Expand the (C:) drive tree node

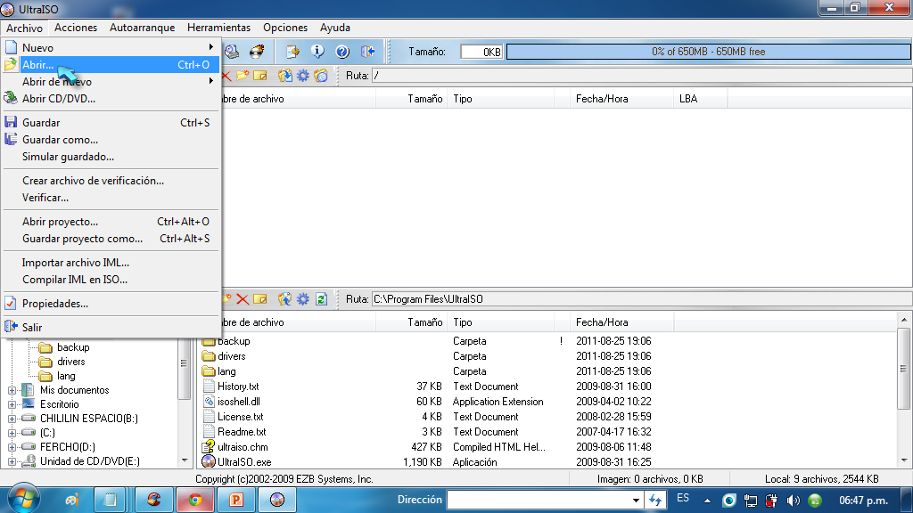tap(12, 433)
